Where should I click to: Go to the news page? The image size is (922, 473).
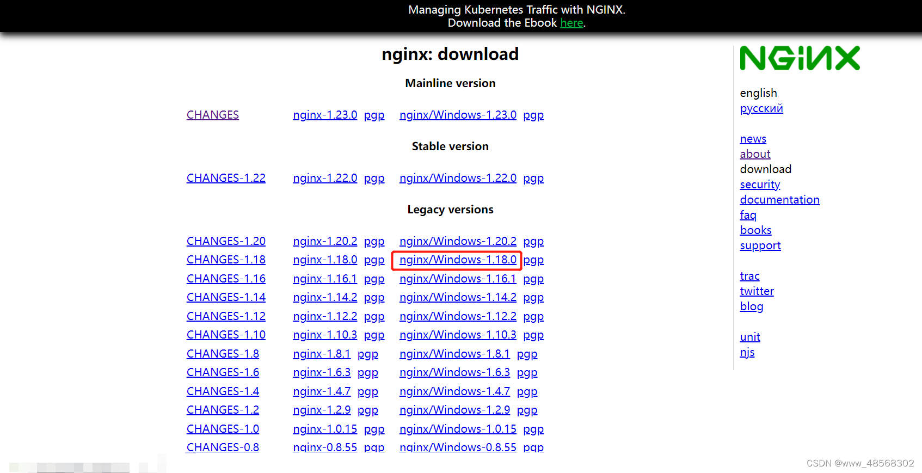(x=753, y=139)
